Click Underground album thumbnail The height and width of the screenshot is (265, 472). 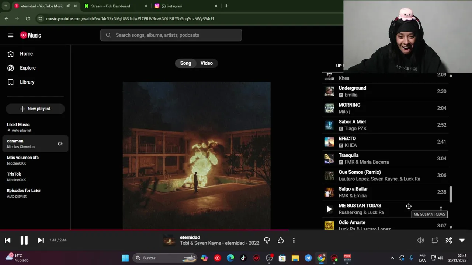(x=329, y=92)
